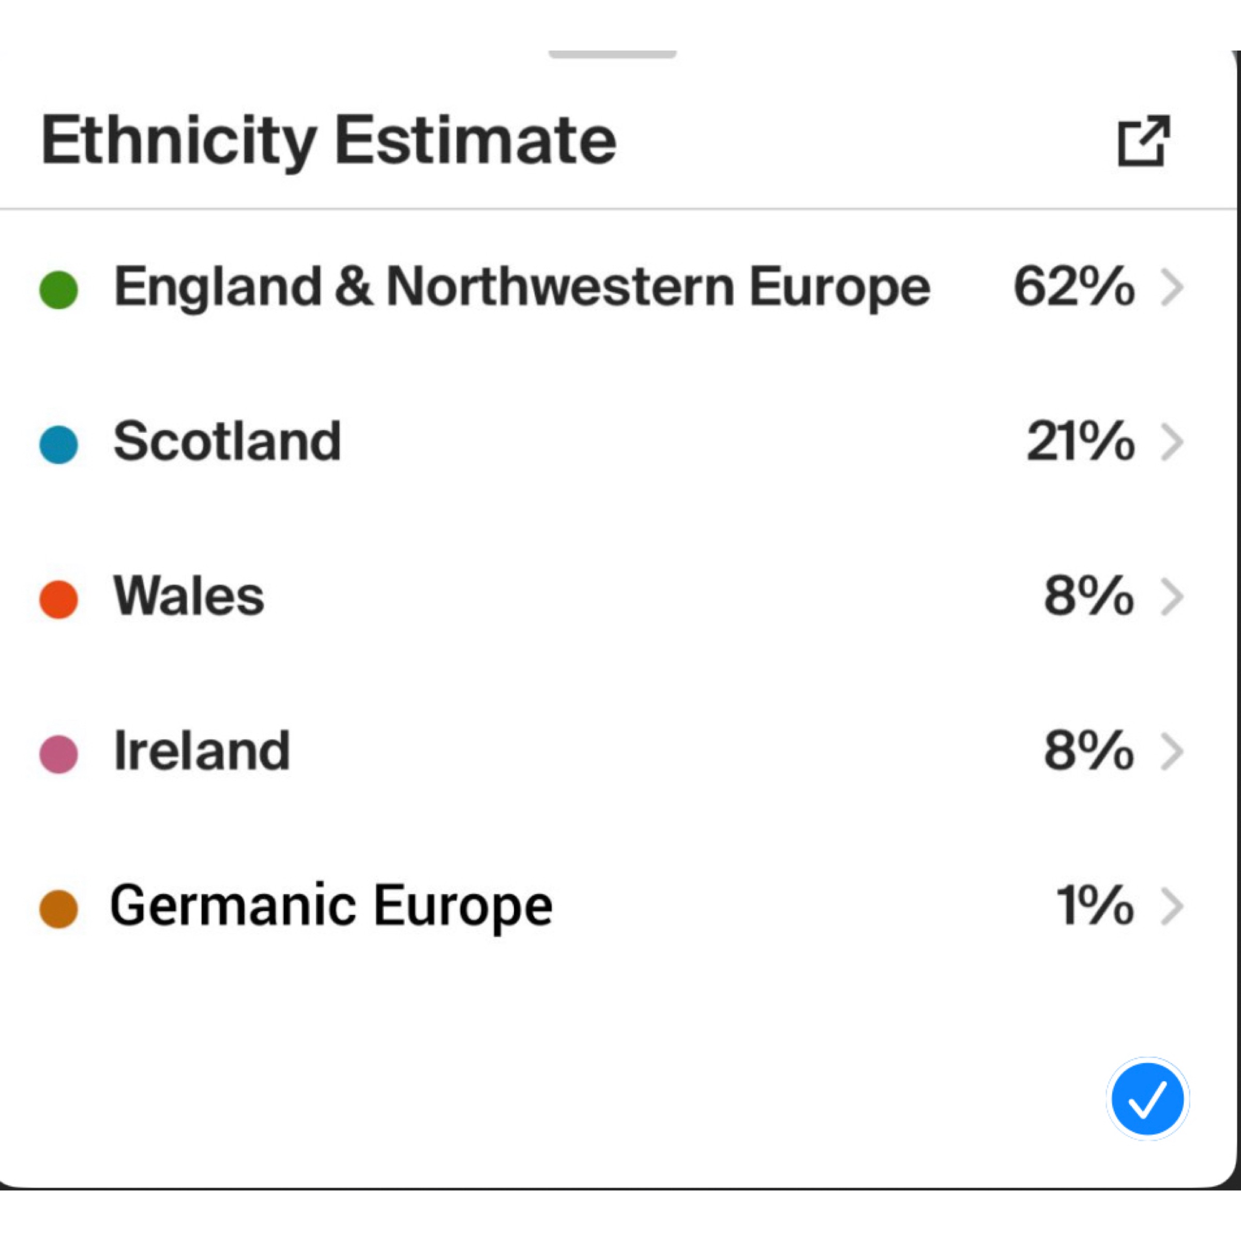This screenshot has height=1241, width=1241.
Task: Open the Scotland region label
Action: (x=227, y=441)
